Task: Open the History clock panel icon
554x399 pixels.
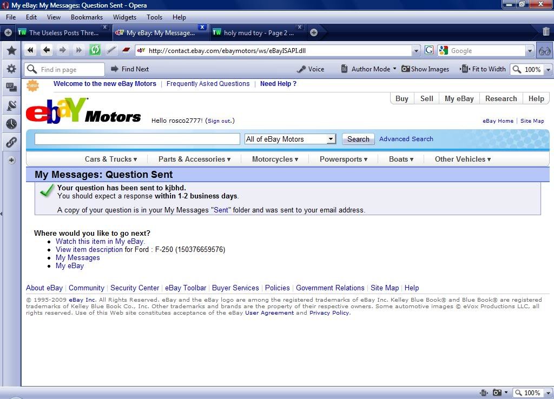Action: 11,124
